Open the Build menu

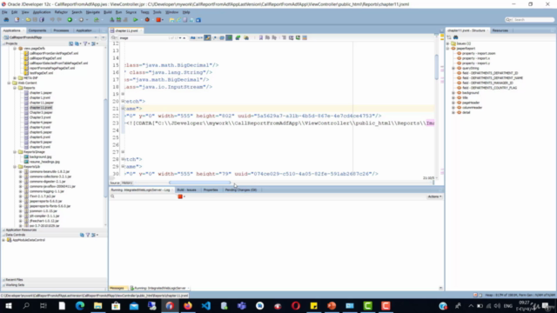click(x=108, y=12)
